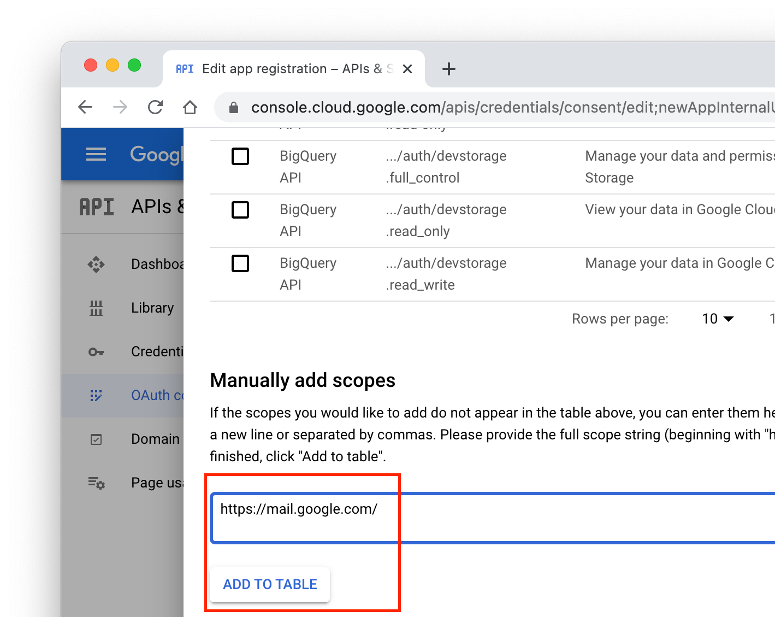Go to the browser home page icon

pyautogui.click(x=190, y=107)
